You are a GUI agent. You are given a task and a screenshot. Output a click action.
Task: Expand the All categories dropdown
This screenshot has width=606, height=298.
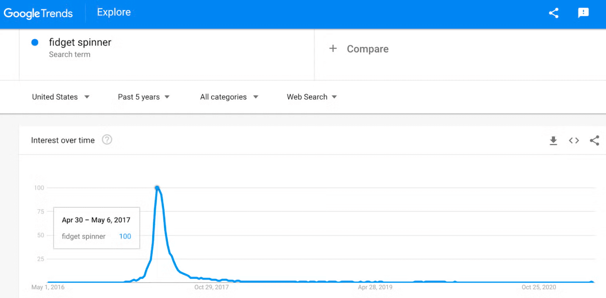pyautogui.click(x=229, y=97)
